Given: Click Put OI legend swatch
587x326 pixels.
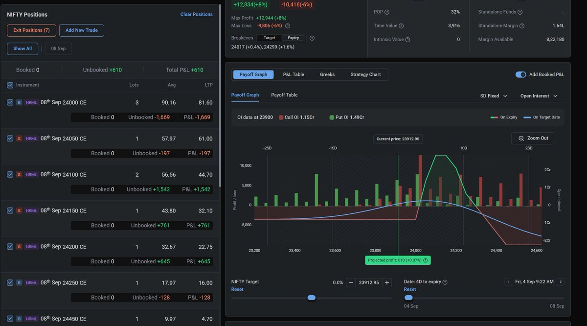Looking at the screenshot, I should click(332, 117).
